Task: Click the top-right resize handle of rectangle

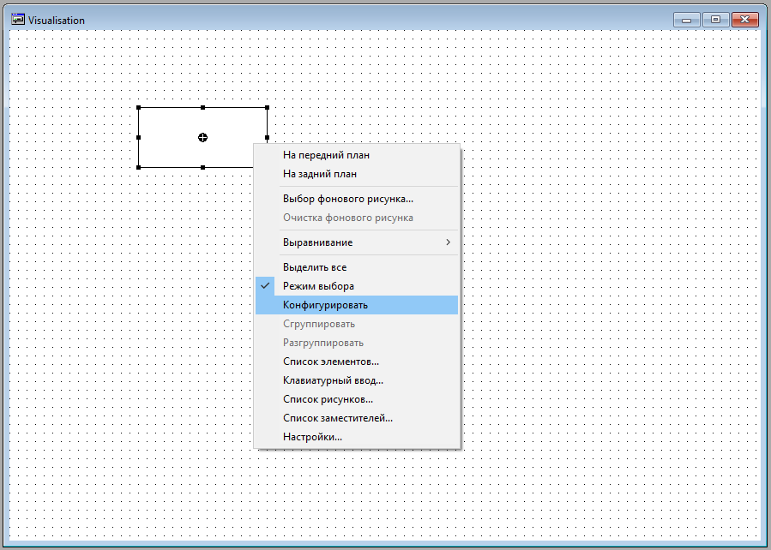Action: pyautogui.click(x=268, y=108)
